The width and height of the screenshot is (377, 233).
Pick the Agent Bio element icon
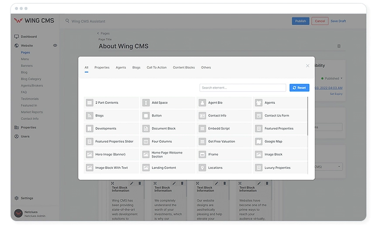point(202,103)
